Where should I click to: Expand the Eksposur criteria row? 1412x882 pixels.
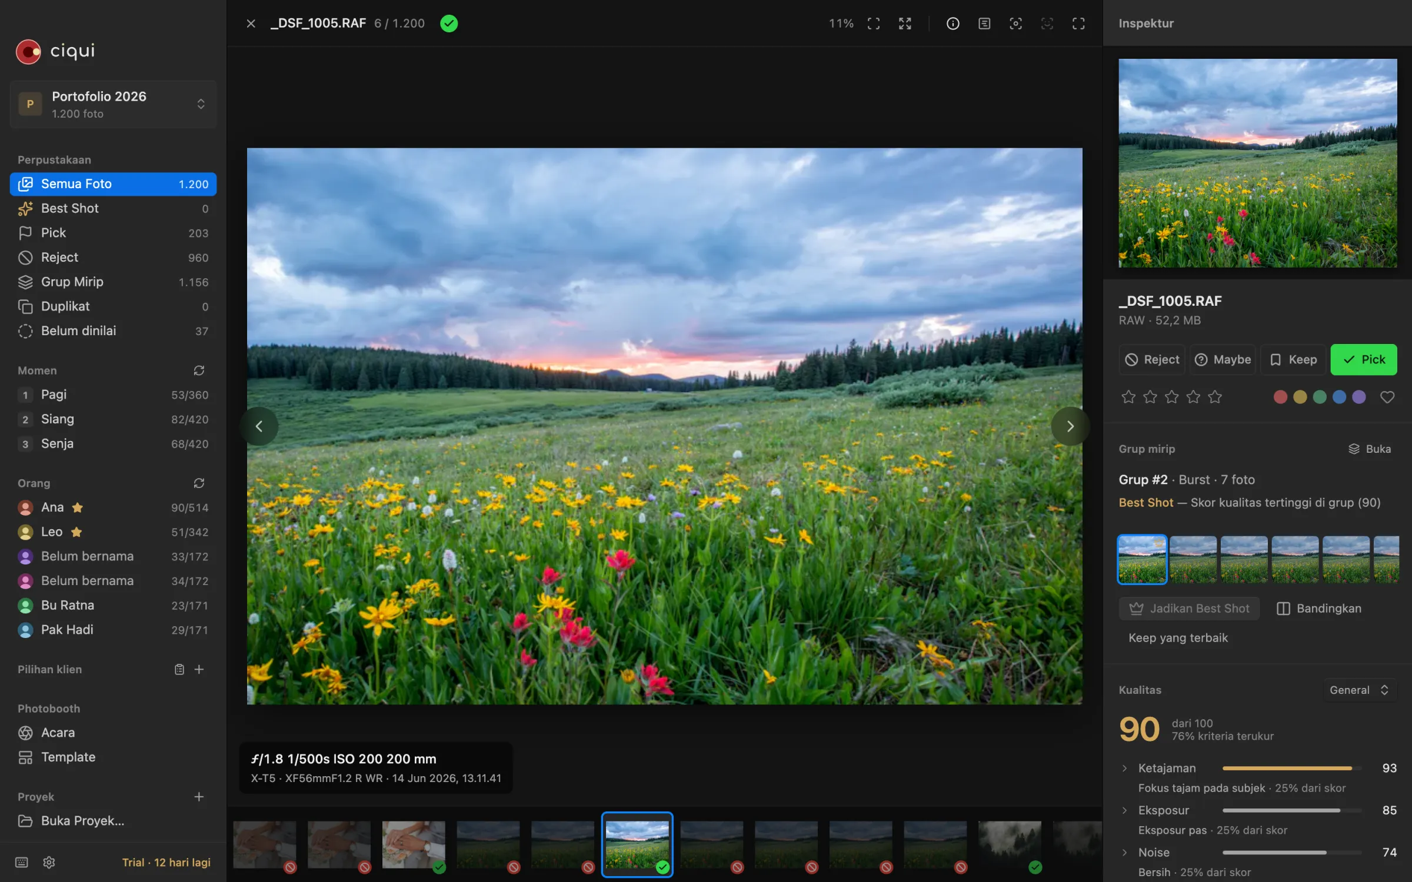1125,810
